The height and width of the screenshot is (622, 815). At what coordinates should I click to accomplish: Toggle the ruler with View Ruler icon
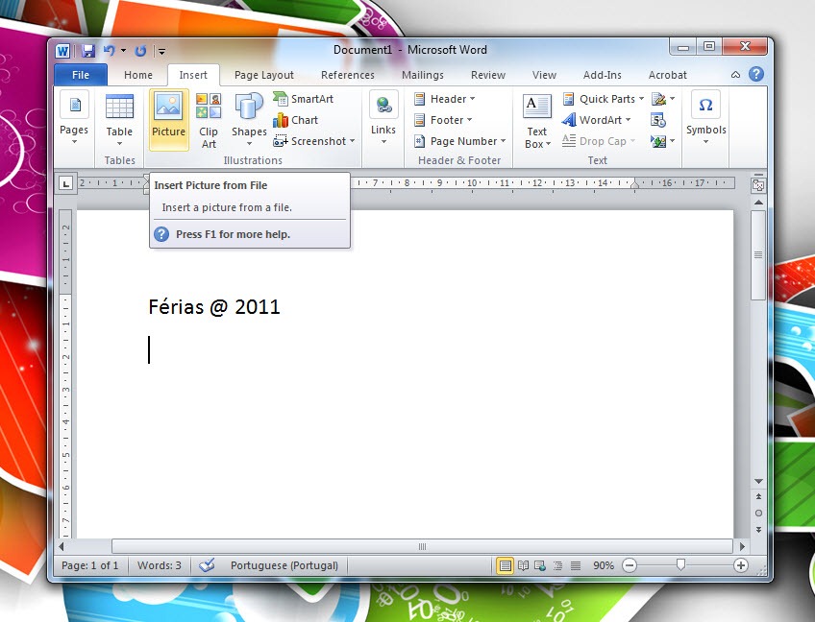tap(758, 185)
